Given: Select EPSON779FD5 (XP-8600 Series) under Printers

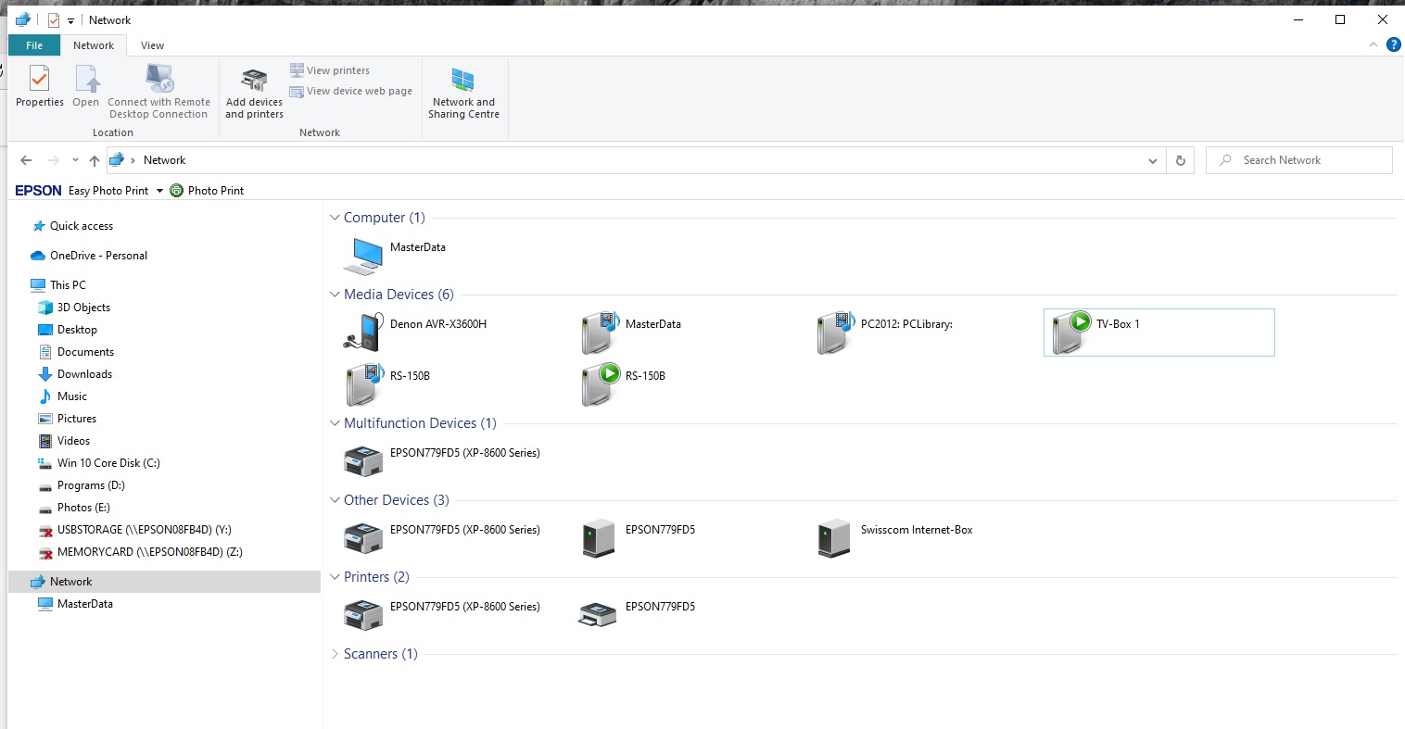Looking at the screenshot, I should 442,614.
